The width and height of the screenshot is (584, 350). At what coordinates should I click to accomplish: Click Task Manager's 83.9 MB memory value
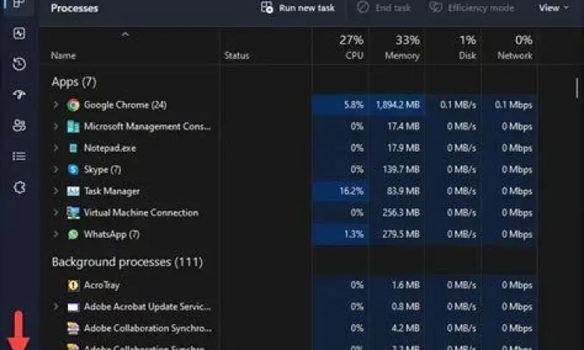(403, 191)
